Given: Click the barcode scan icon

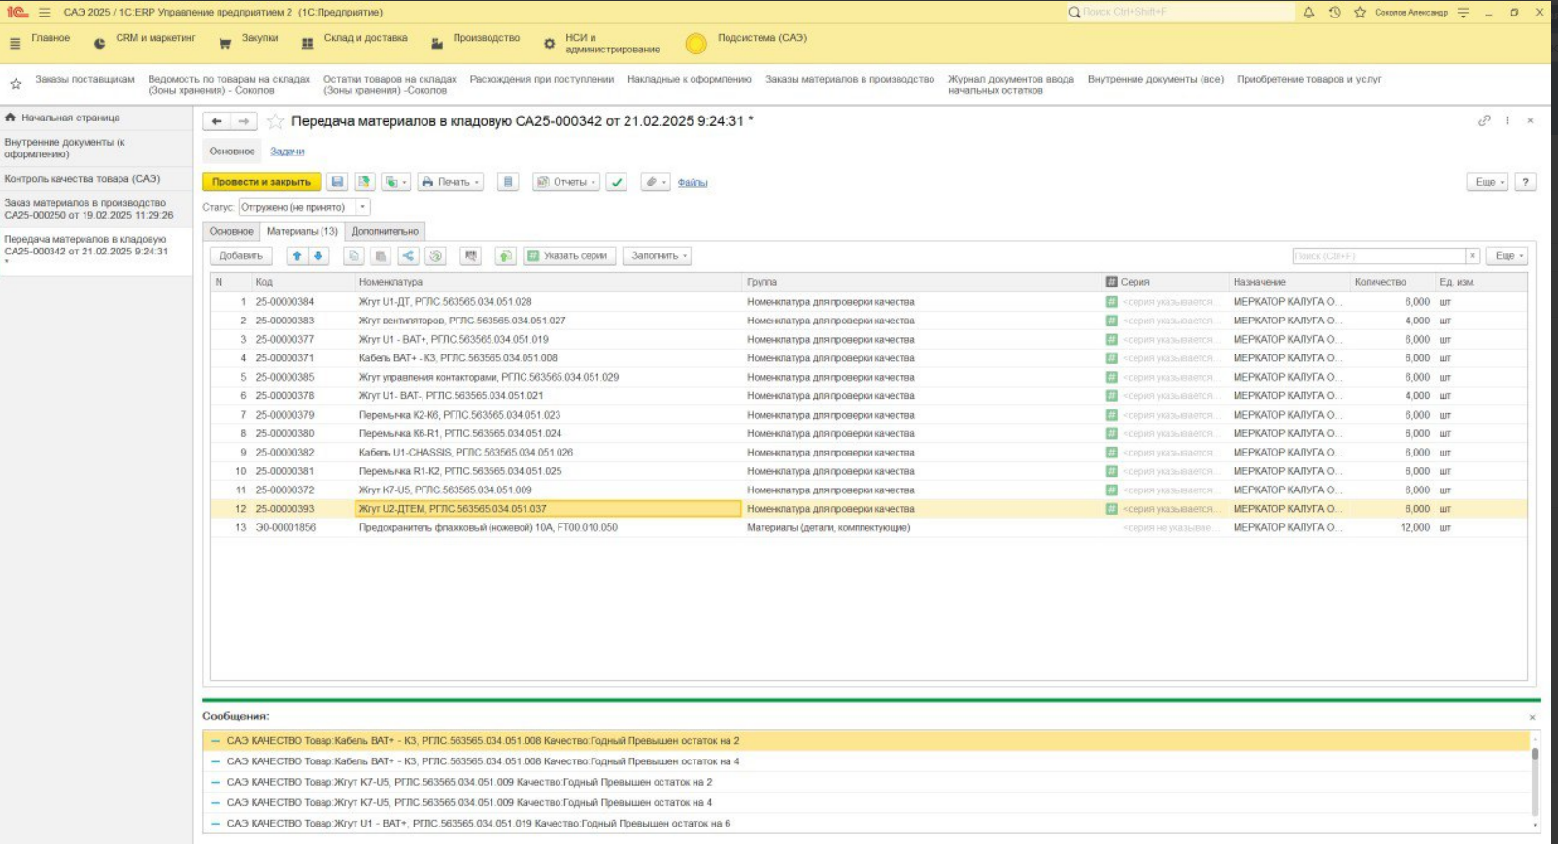Looking at the screenshot, I should click(x=471, y=255).
